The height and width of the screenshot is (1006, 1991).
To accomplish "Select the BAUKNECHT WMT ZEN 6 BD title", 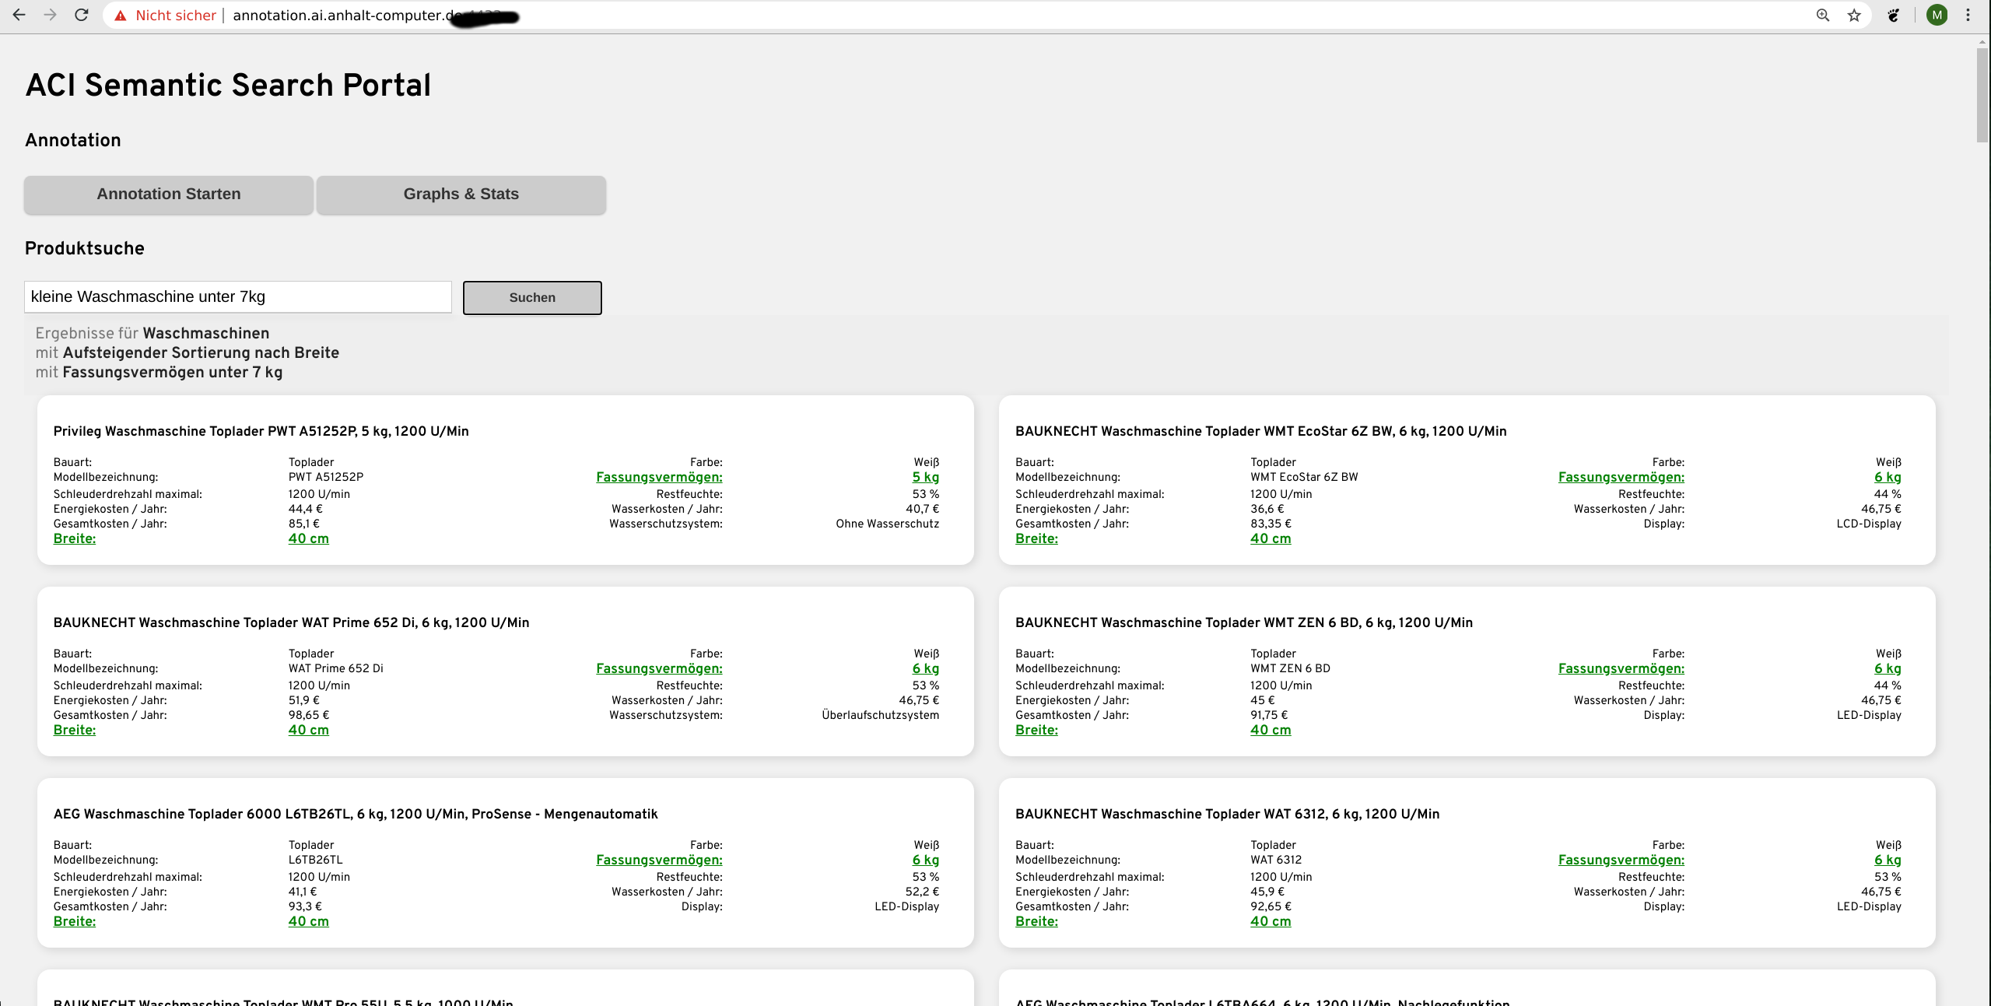I will click(1244, 623).
